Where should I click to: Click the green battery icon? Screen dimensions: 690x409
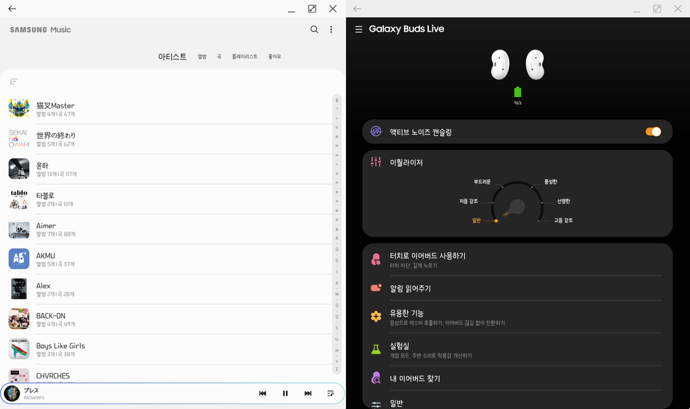[x=517, y=92]
